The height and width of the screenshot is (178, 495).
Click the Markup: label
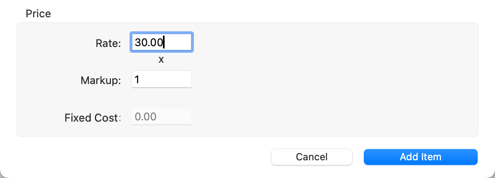101,80
